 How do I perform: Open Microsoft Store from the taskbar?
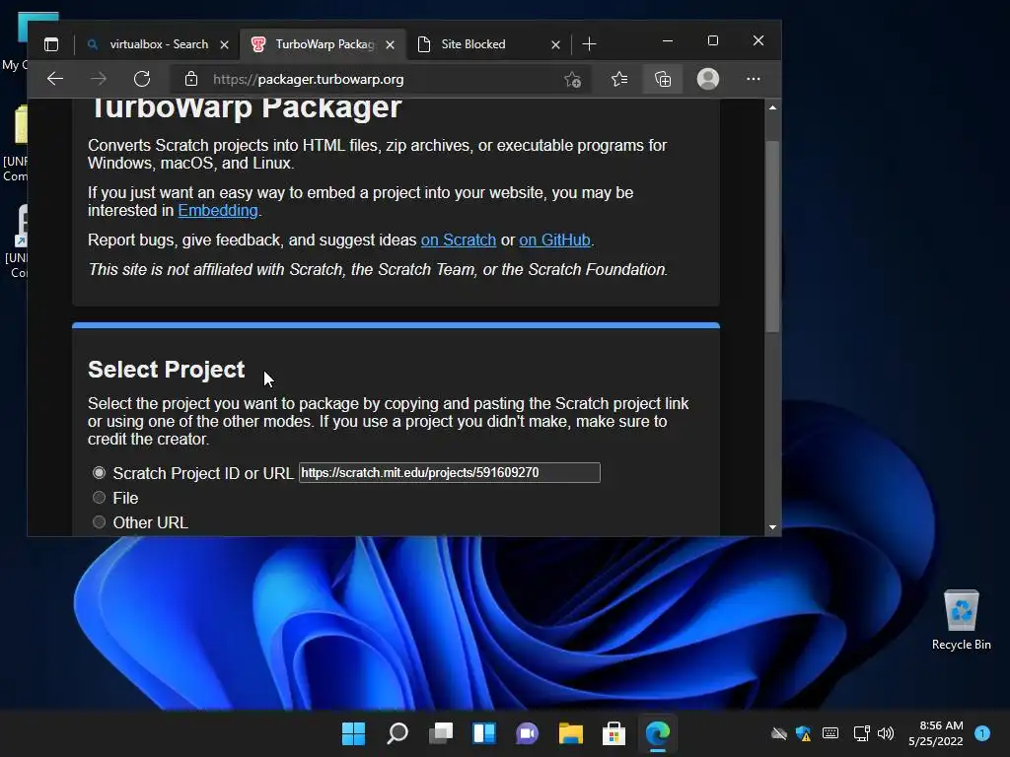613,733
